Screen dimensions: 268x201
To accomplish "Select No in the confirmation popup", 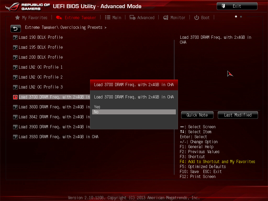I will [133, 112].
